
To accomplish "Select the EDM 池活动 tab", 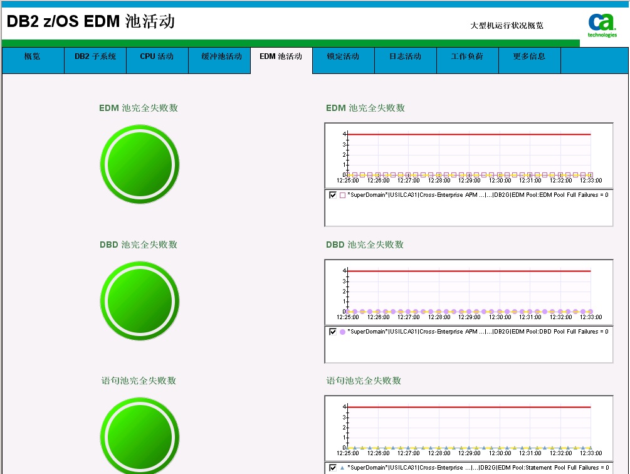I will click(x=281, y=60).
